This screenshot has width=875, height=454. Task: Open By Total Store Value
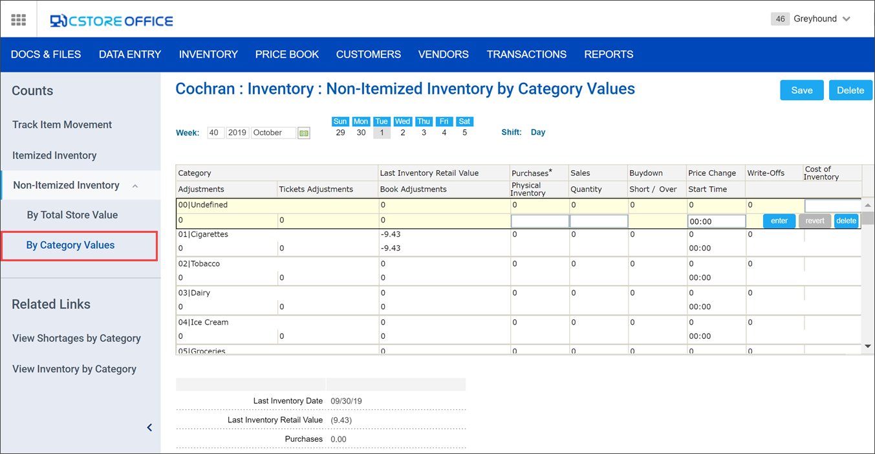(72, 215)
